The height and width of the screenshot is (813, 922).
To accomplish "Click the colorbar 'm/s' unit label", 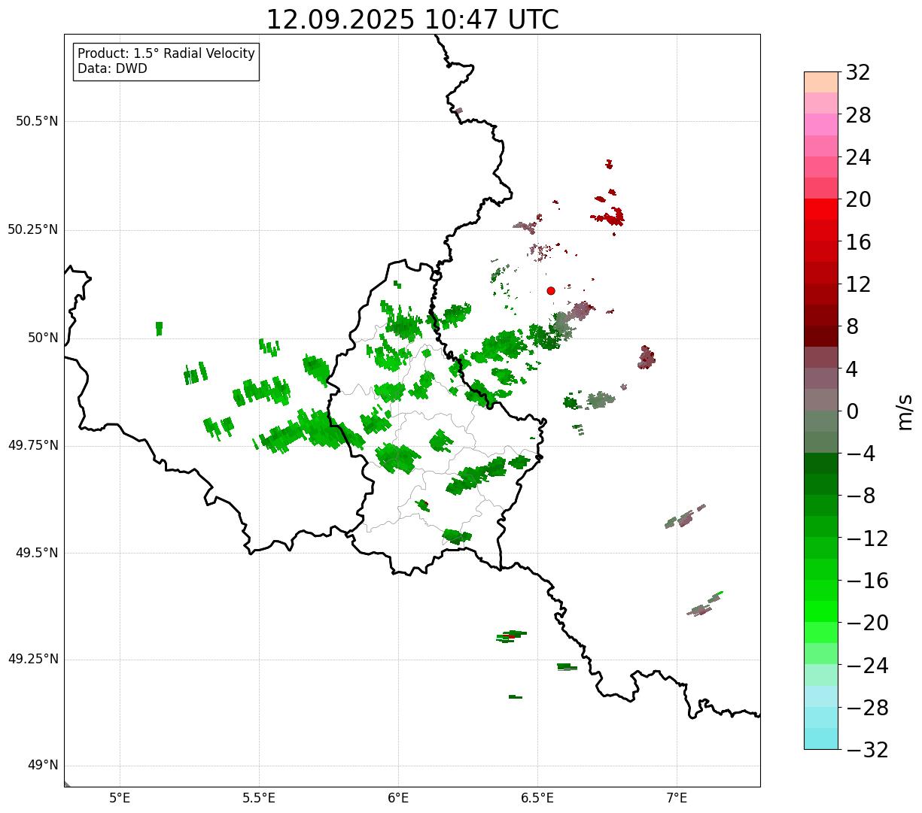I will [x=905, y=411].
